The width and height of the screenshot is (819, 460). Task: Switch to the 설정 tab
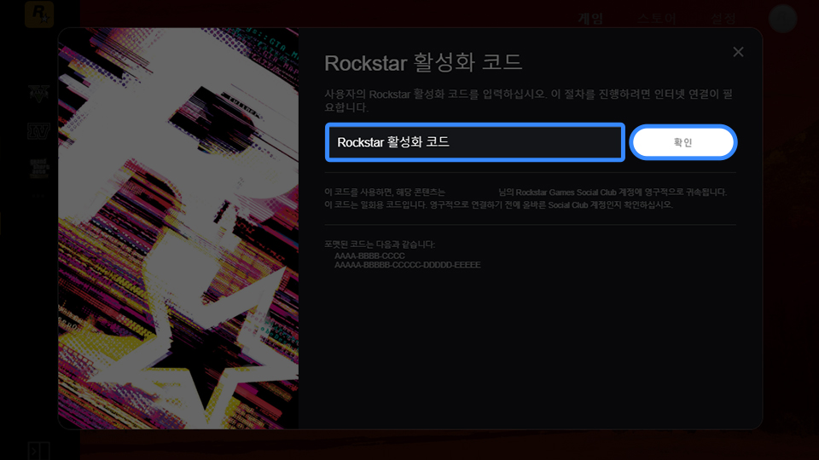point(723,19)
